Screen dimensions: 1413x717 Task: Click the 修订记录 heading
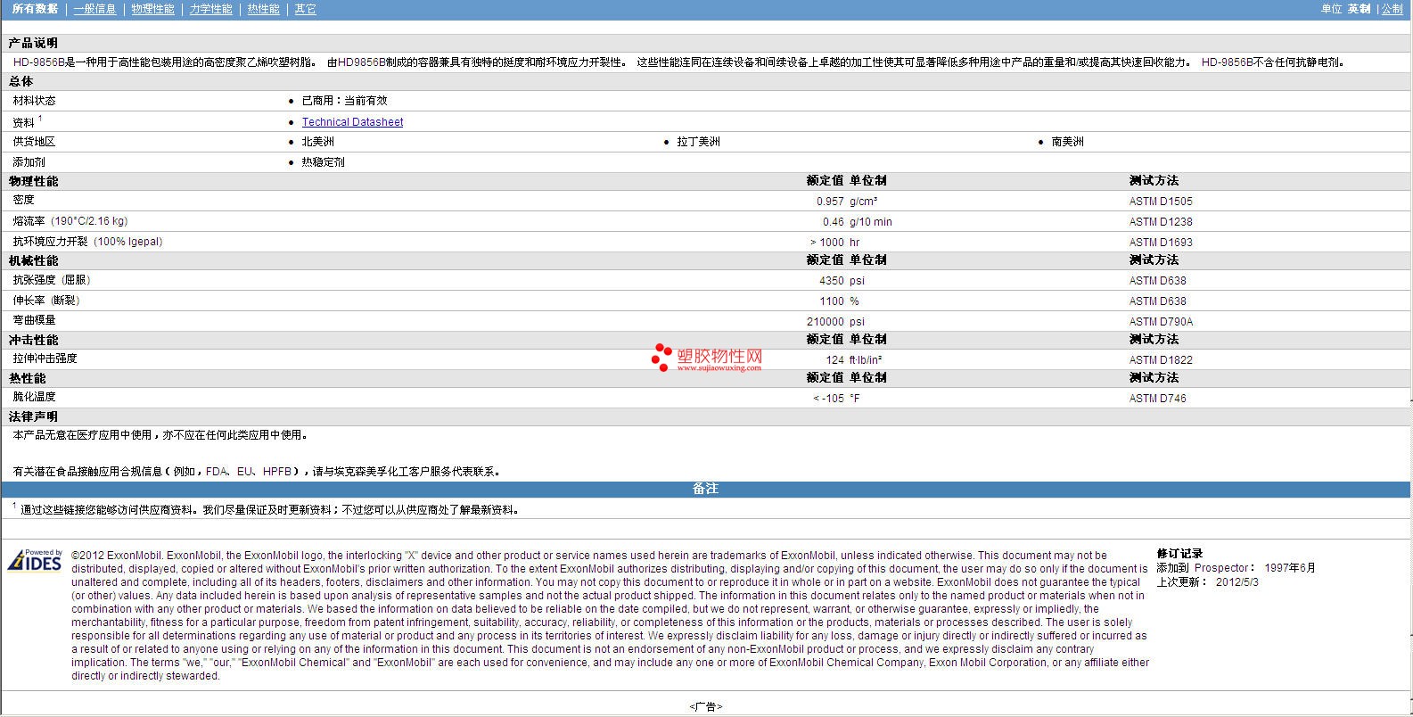pos(1179,554)
